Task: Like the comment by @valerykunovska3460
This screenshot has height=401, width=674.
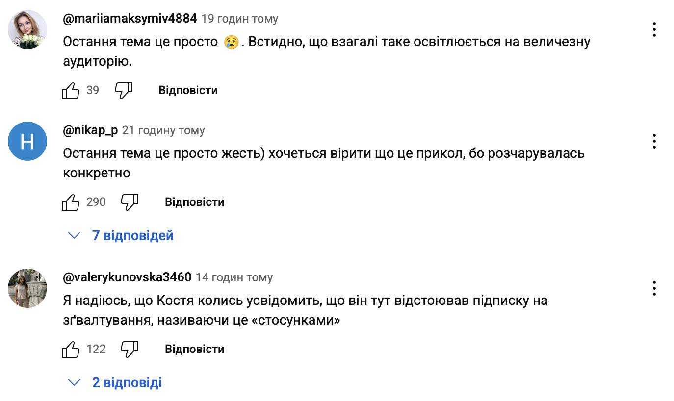Action: point(71,350)
